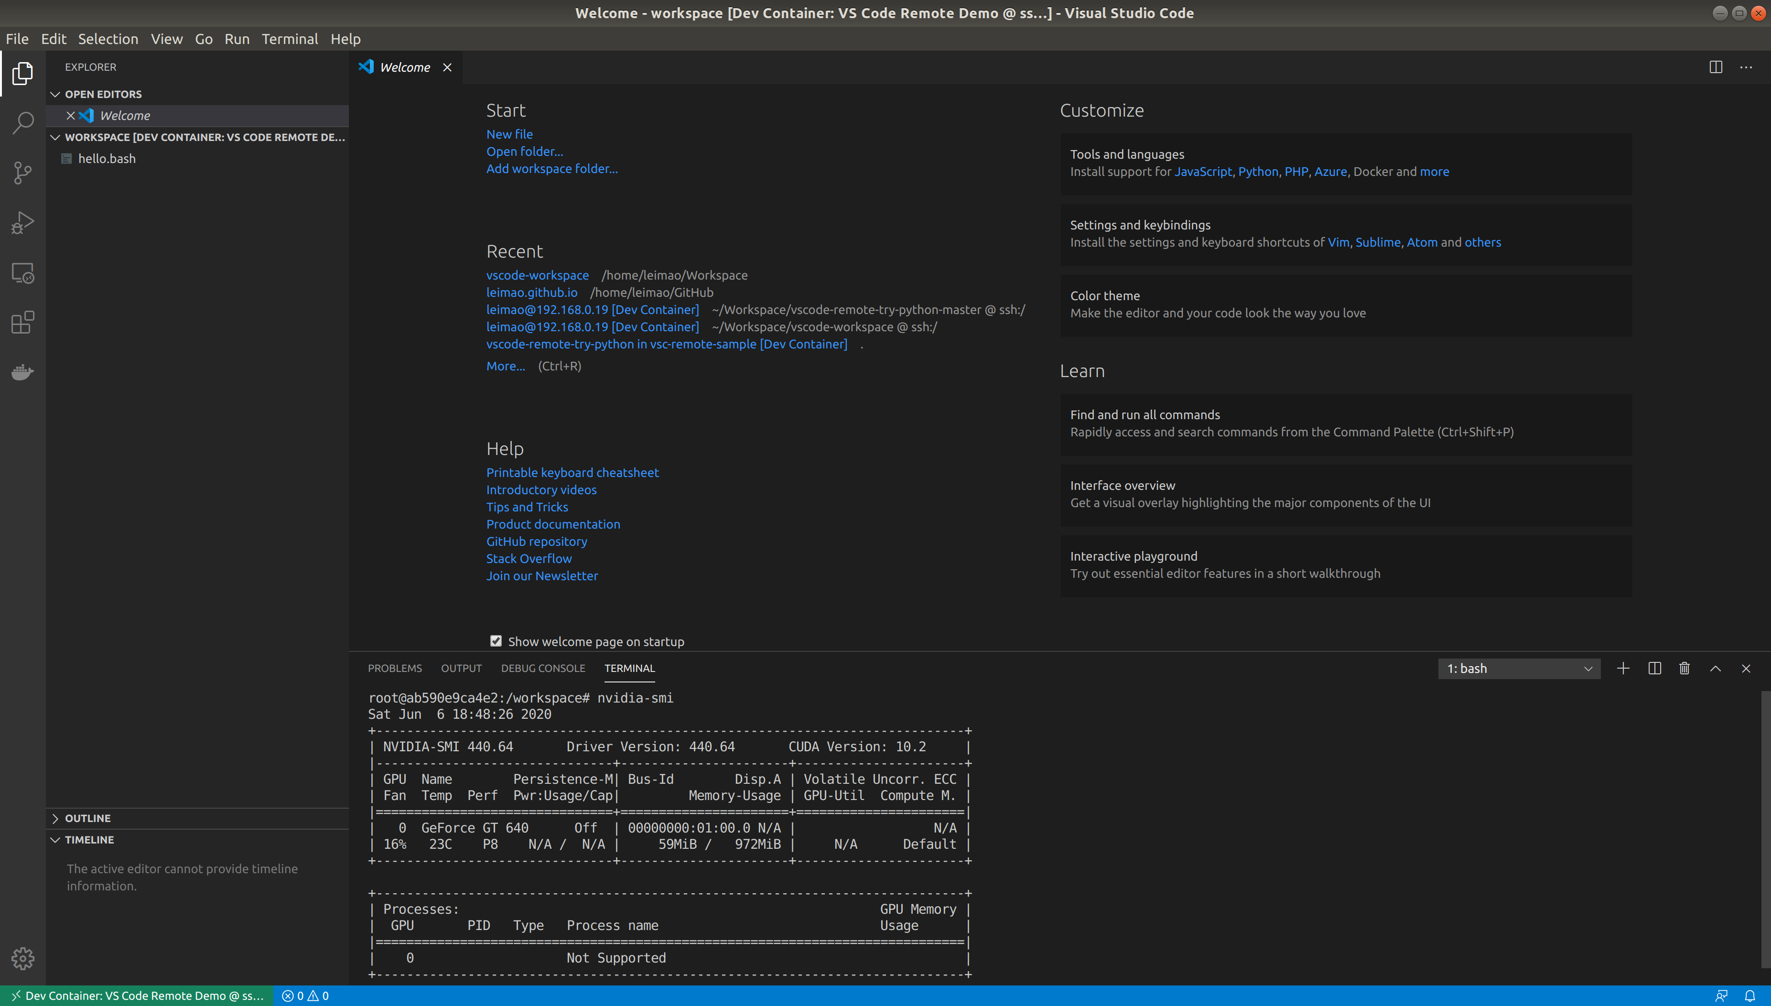The height and width of the screenshot is (1006, 1771).
Task: Click the More... recent link
Action: (x=506, y=366)
